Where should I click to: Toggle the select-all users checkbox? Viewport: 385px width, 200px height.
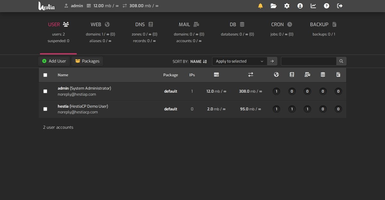pos(45,75)
